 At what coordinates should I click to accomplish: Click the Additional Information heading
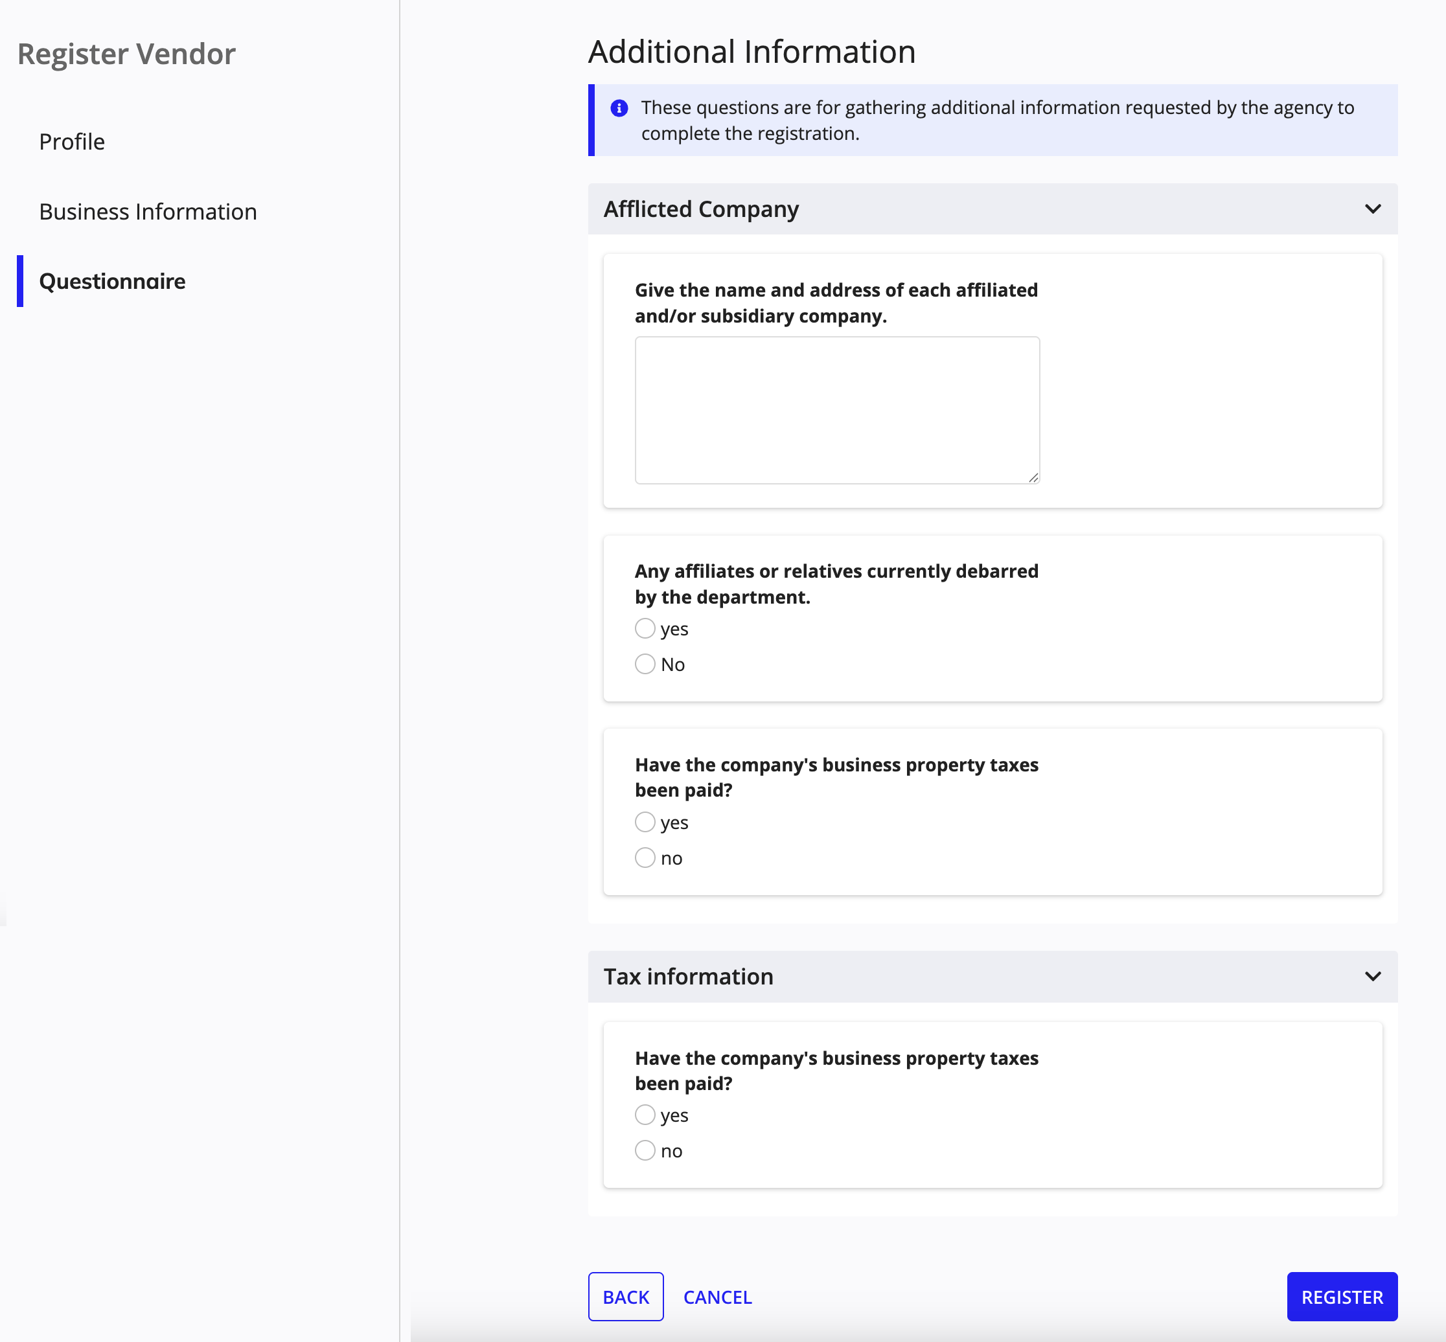752,52
